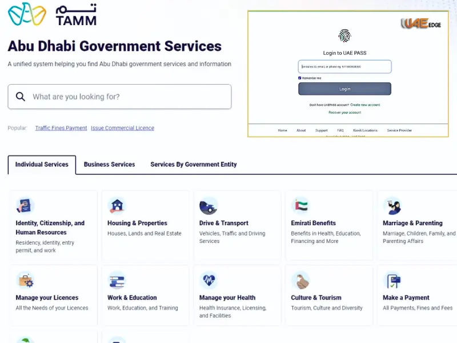Click the Drive & Transport car icon
Image resolution: width=457 pixels, height=343 pixels.
coord(209,206)
